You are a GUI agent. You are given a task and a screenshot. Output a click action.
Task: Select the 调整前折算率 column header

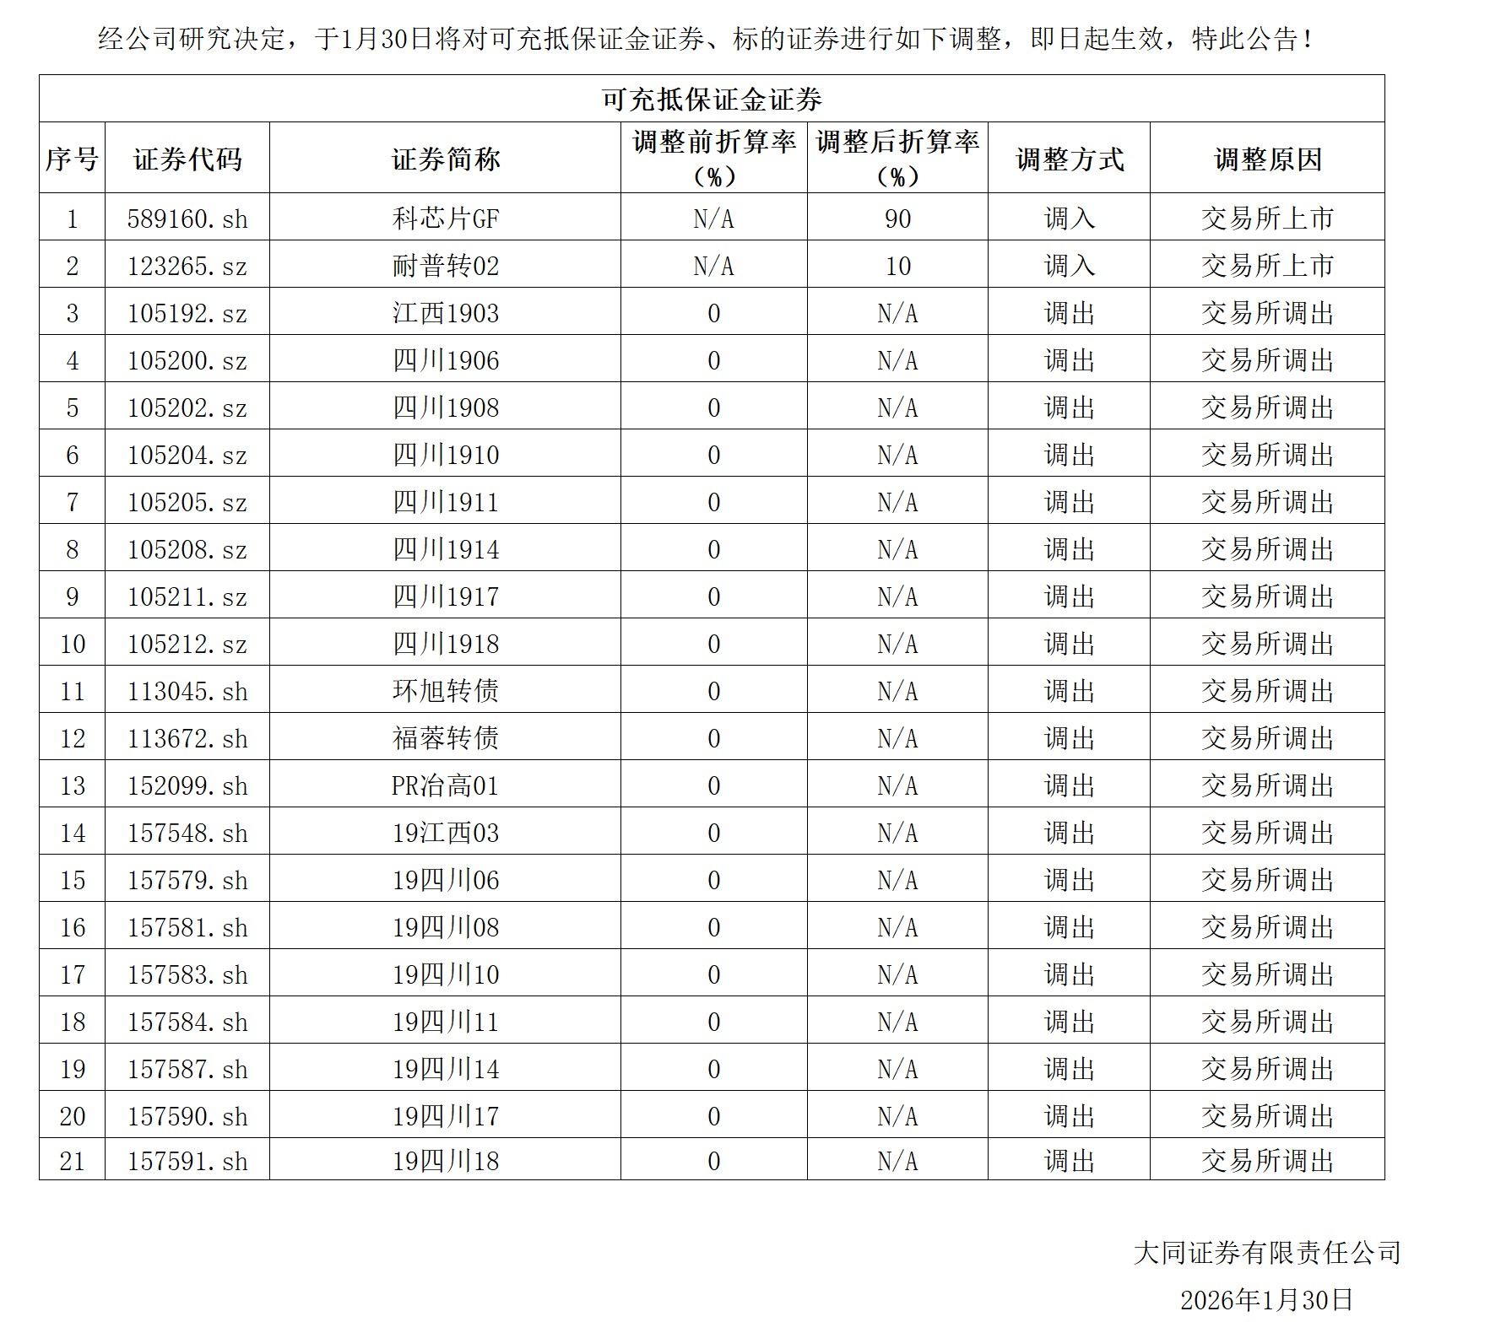click(x=713, y=158)
